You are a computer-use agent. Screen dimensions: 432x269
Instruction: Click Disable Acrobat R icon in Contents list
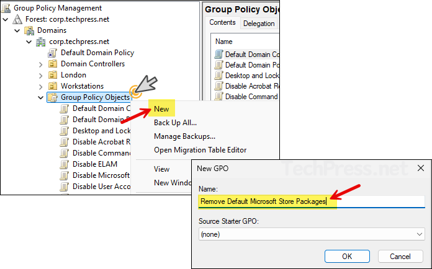coord(218,86)
